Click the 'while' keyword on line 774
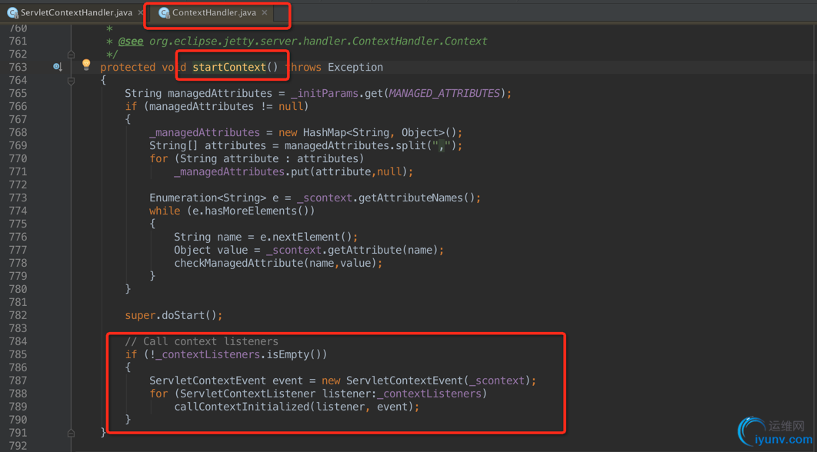This screenshot has height=452, width=817. pos(165,211)
